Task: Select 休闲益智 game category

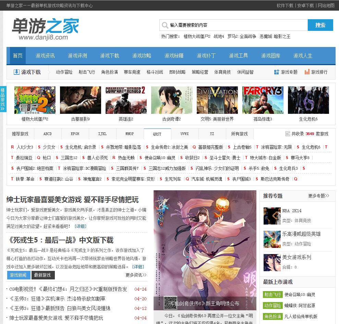Action: tap(245, 72)
